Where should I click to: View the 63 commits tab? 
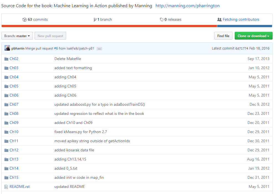(35, 20)
